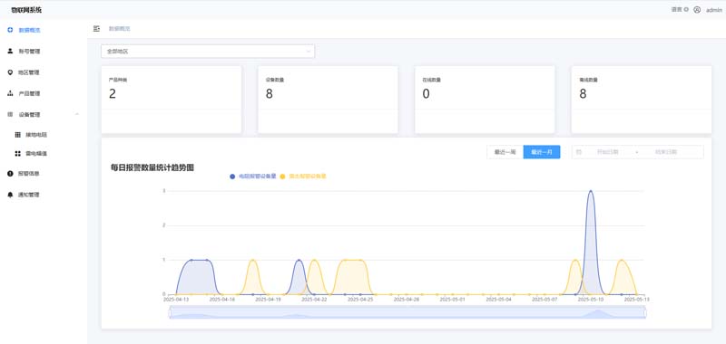Open the admin user menu
The image size is (726, 344).
pos(713,10)
